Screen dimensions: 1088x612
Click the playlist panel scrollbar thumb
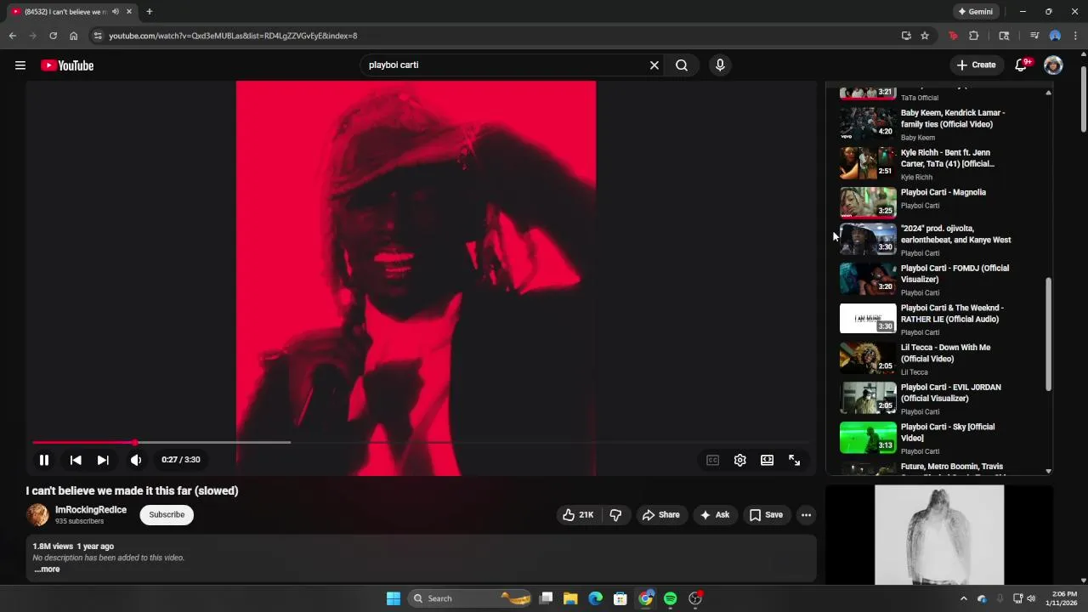[x=1048, y=333]
